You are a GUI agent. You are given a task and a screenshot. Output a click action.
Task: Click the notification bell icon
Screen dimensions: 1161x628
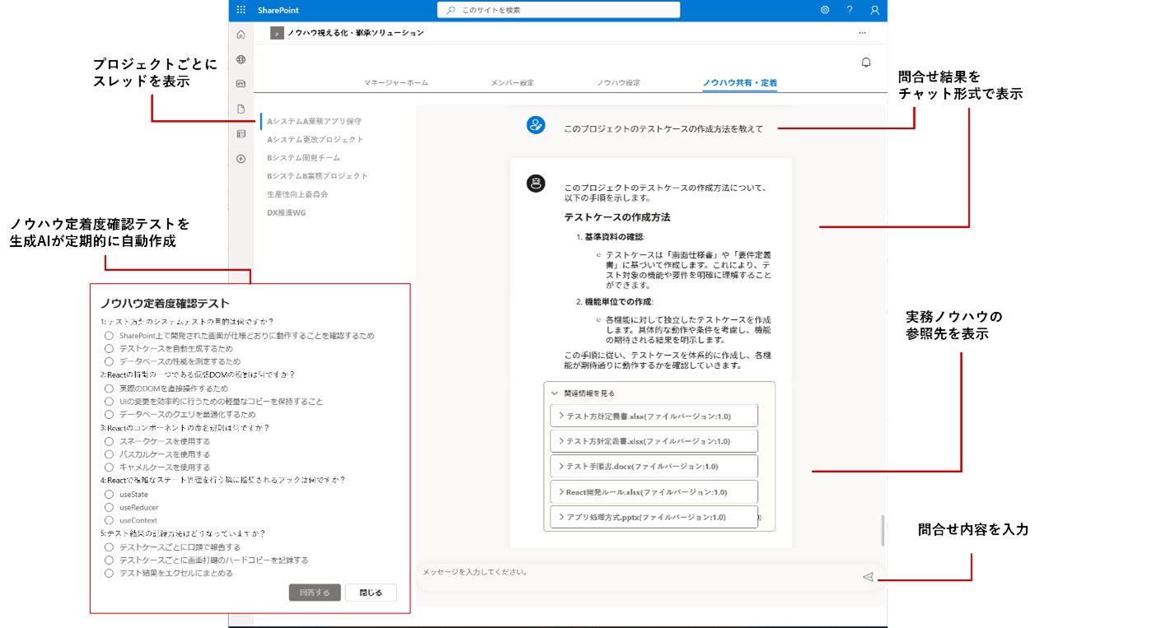866,63
